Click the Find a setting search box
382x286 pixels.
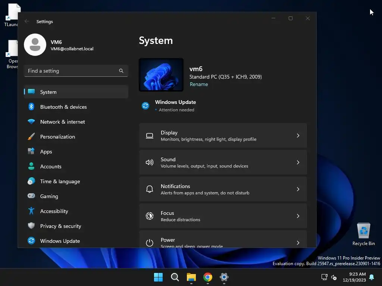(76, 71)
